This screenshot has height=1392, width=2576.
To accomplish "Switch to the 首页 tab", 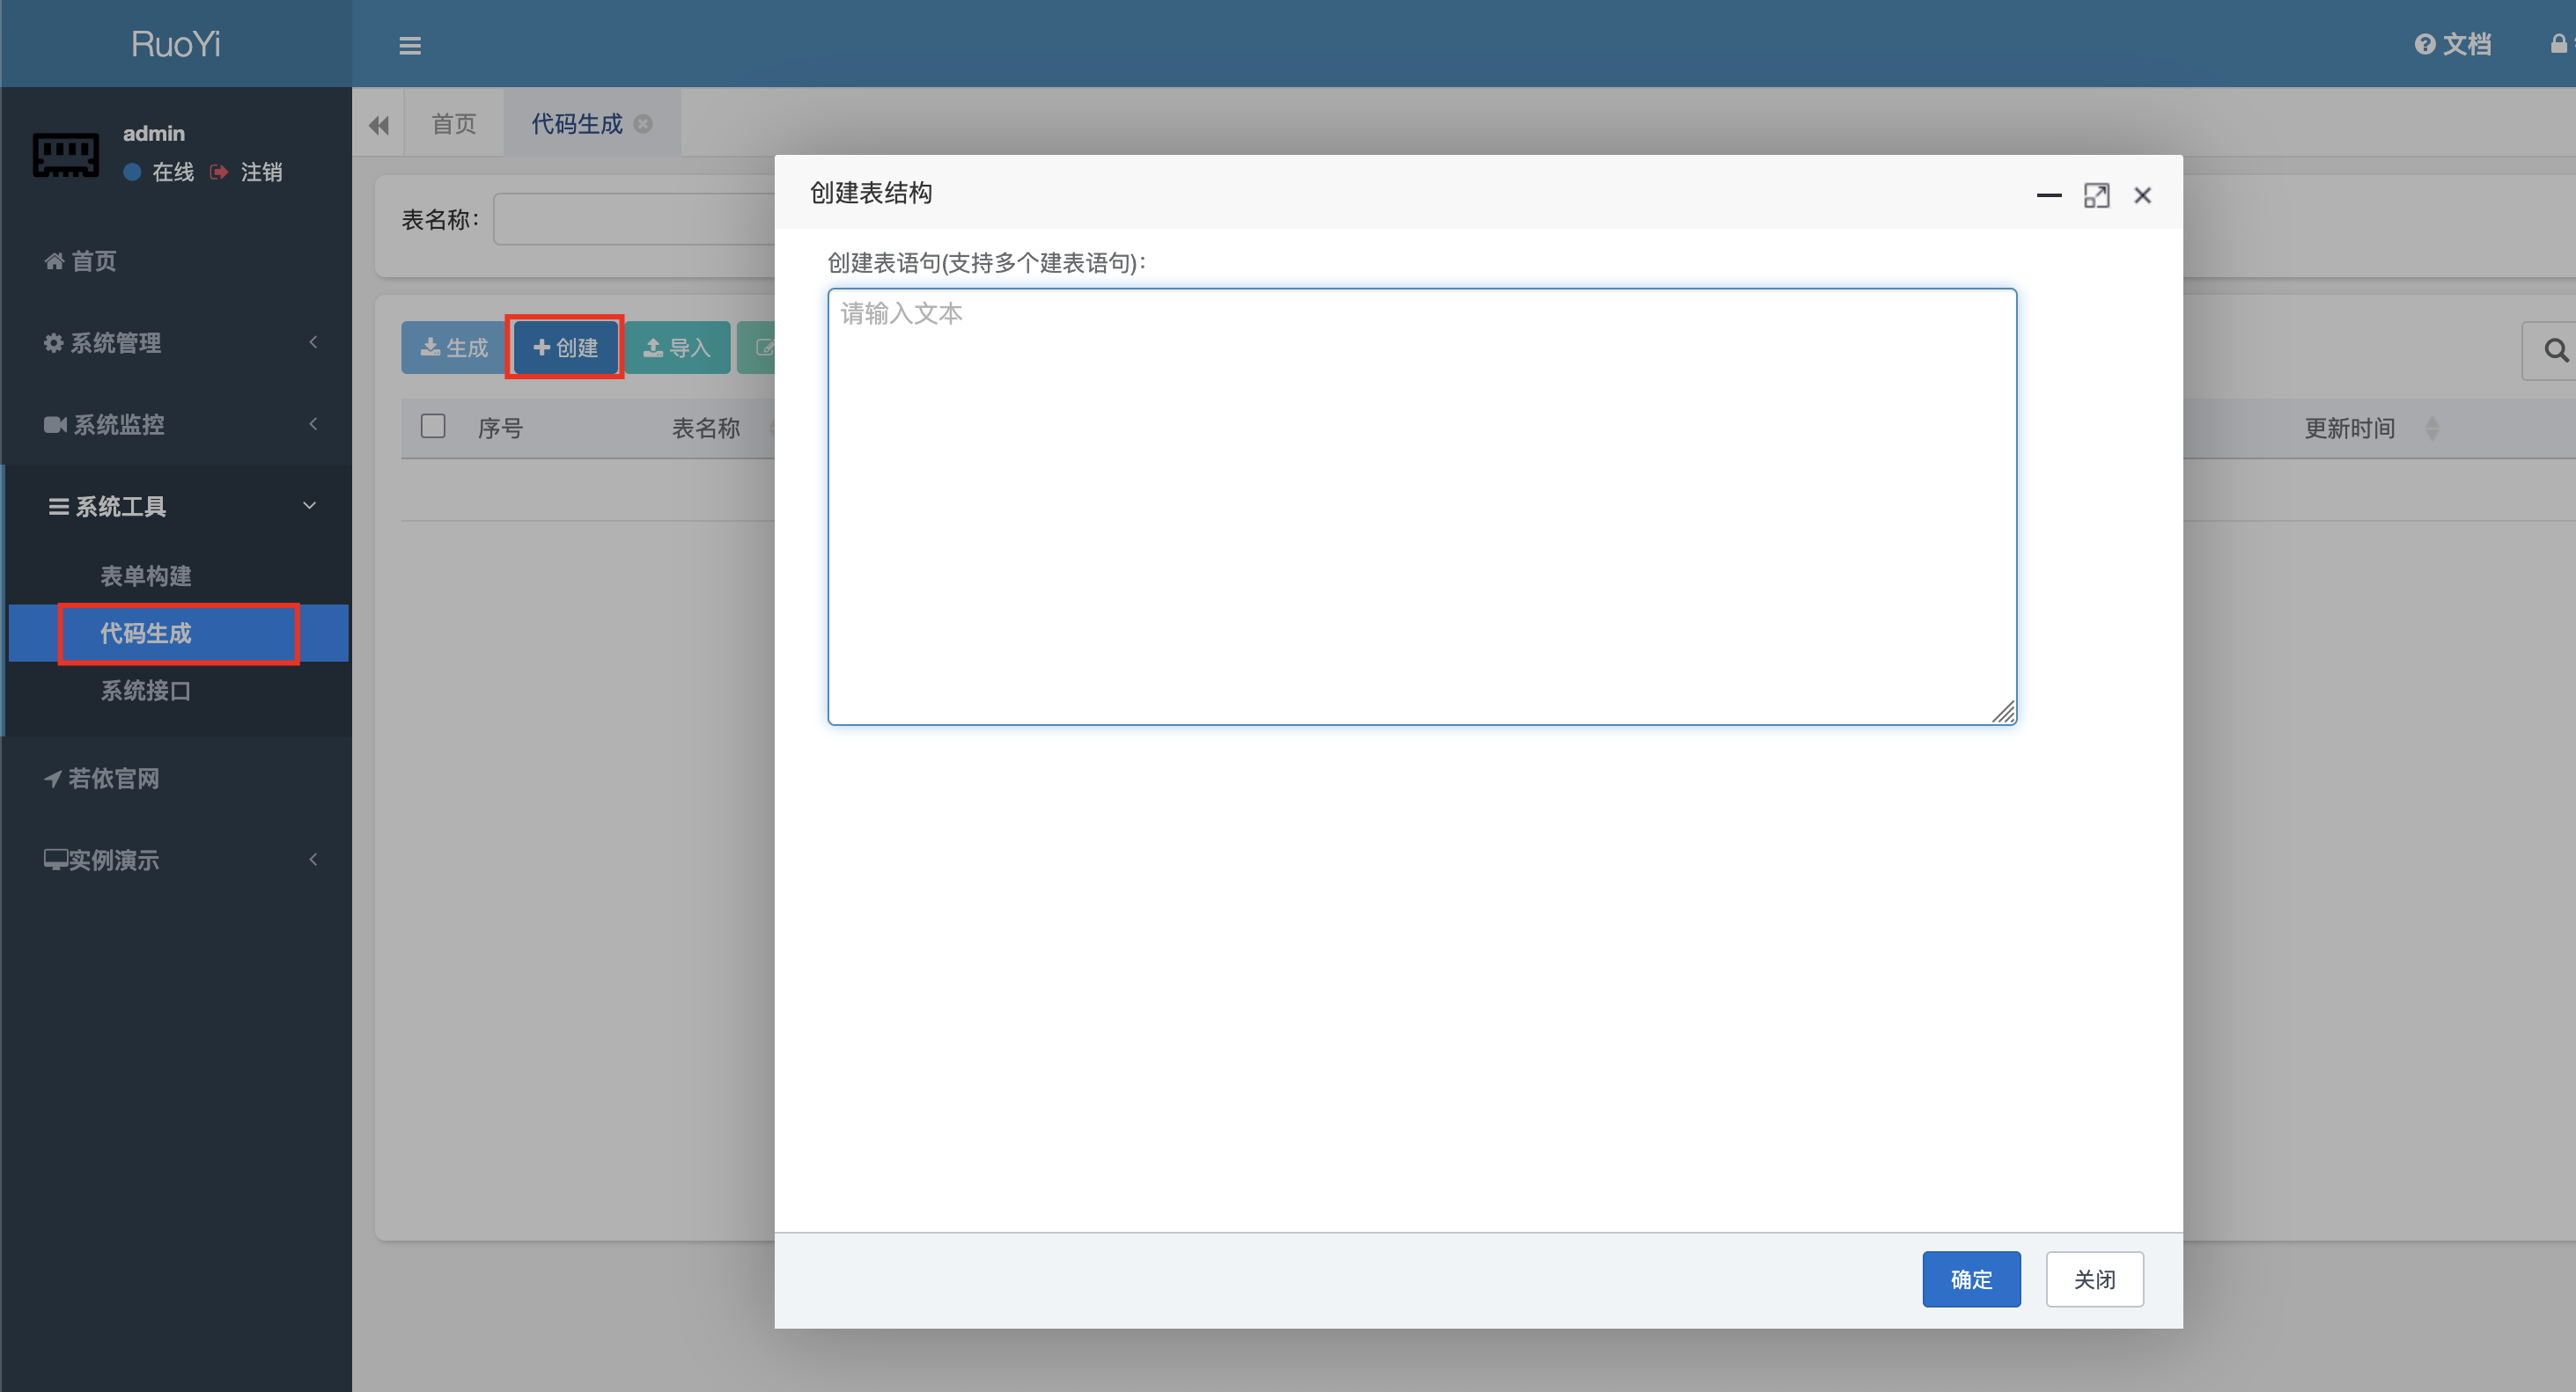I will (x=454, y=124).
